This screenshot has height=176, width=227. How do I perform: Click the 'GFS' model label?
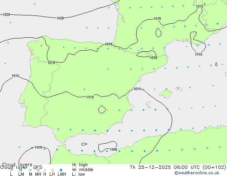(38, 167)
